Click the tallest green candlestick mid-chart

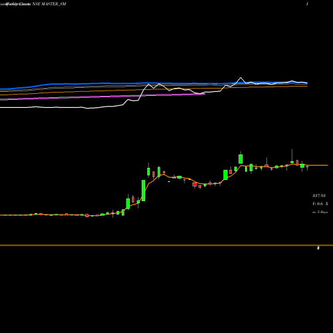(x=143, y=190)
